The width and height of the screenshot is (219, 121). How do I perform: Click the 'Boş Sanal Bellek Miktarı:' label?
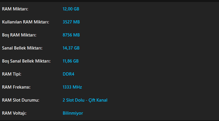click(26, 61)
